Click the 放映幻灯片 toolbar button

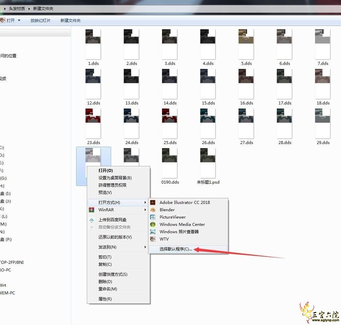click(41, 20)
